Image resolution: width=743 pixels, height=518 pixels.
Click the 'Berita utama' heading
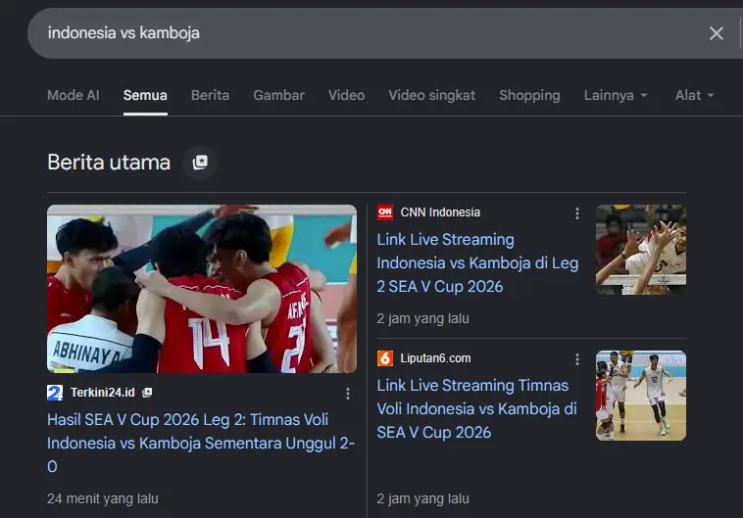[x=109, y=163]
